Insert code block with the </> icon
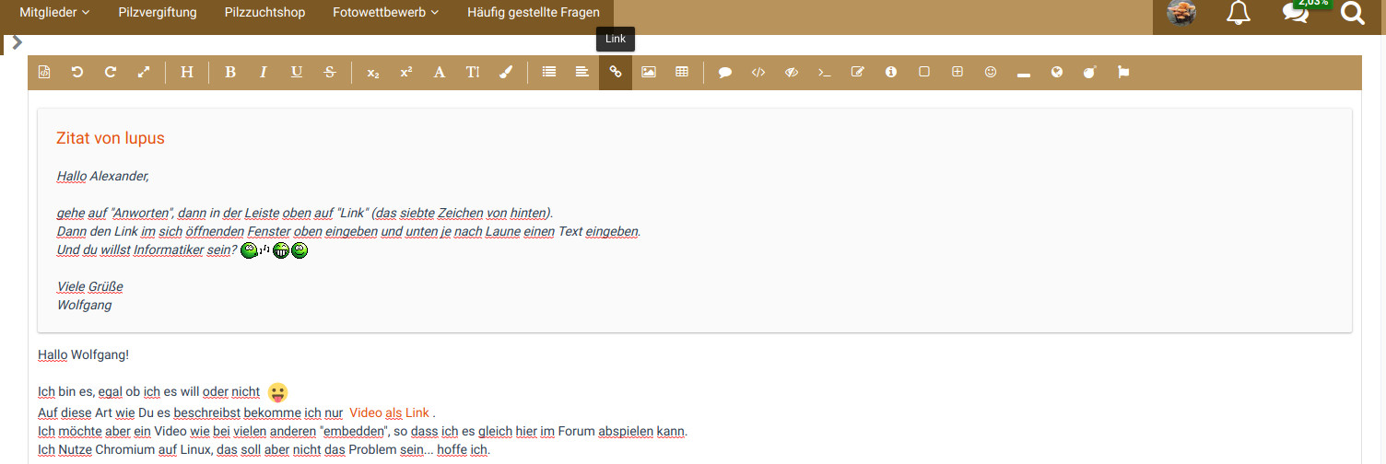The image size is (1386, 464). point(758,72)
